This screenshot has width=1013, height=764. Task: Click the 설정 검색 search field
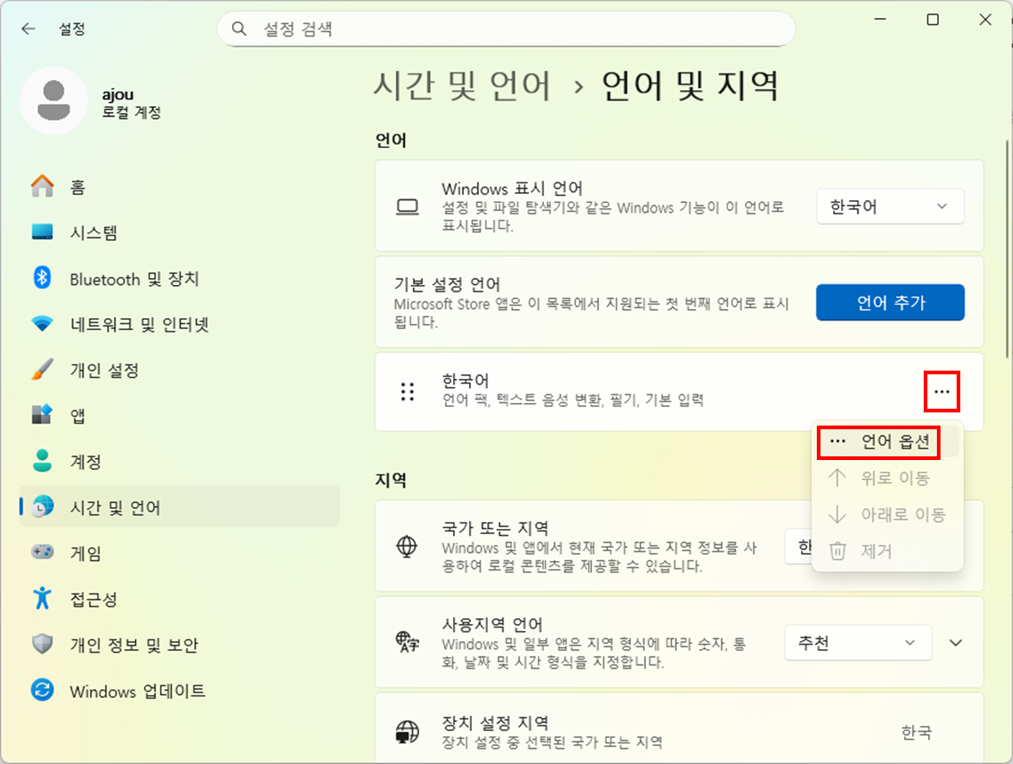tap(512, 29)
